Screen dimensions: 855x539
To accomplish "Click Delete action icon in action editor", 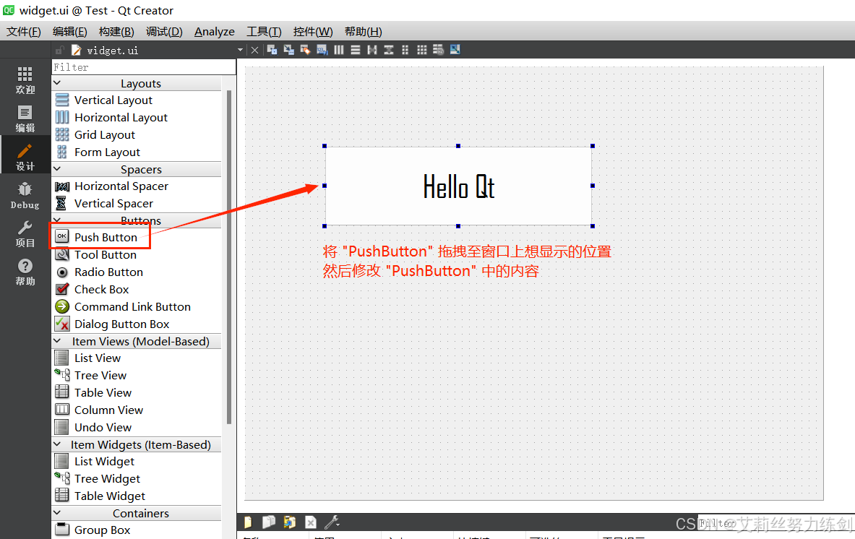I will point(310,522).
